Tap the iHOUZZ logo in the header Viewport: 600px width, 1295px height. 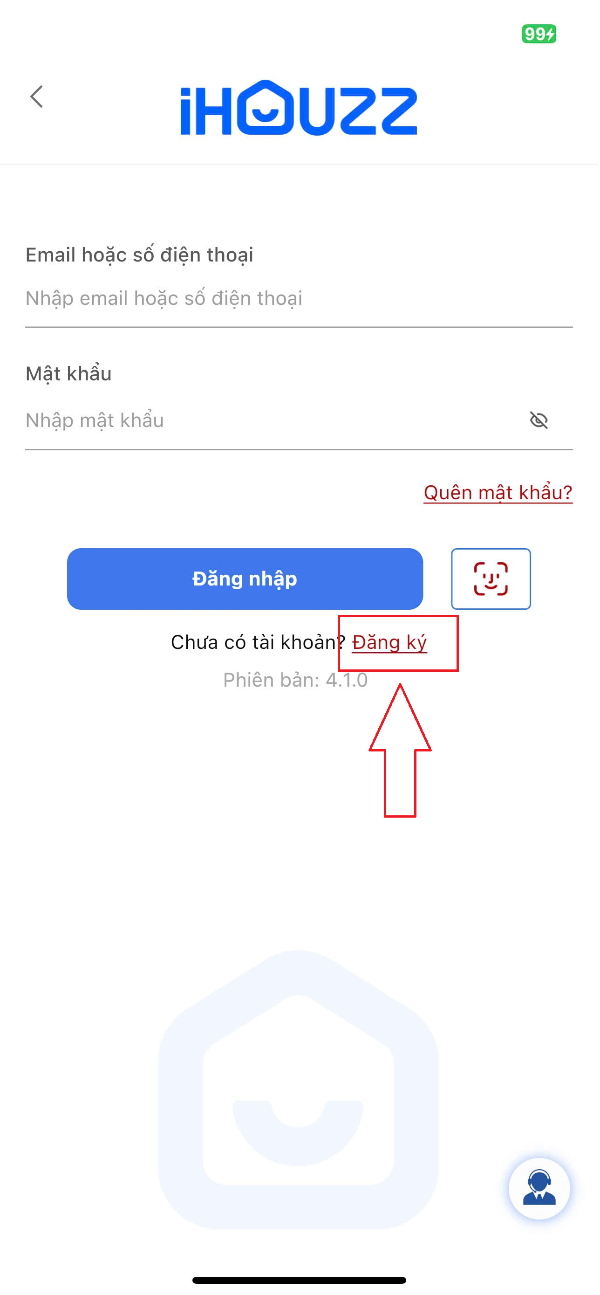[x=299, y=108]
